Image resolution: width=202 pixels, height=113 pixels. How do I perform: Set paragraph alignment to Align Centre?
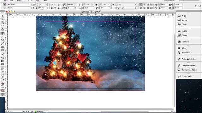(145, 4)
